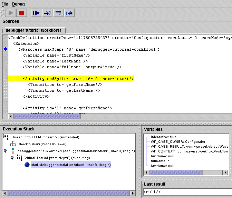This screenshot has width=232, height=198.
Task: Click the Variable name='fullname' output line
Action: (x=72, y=67)
